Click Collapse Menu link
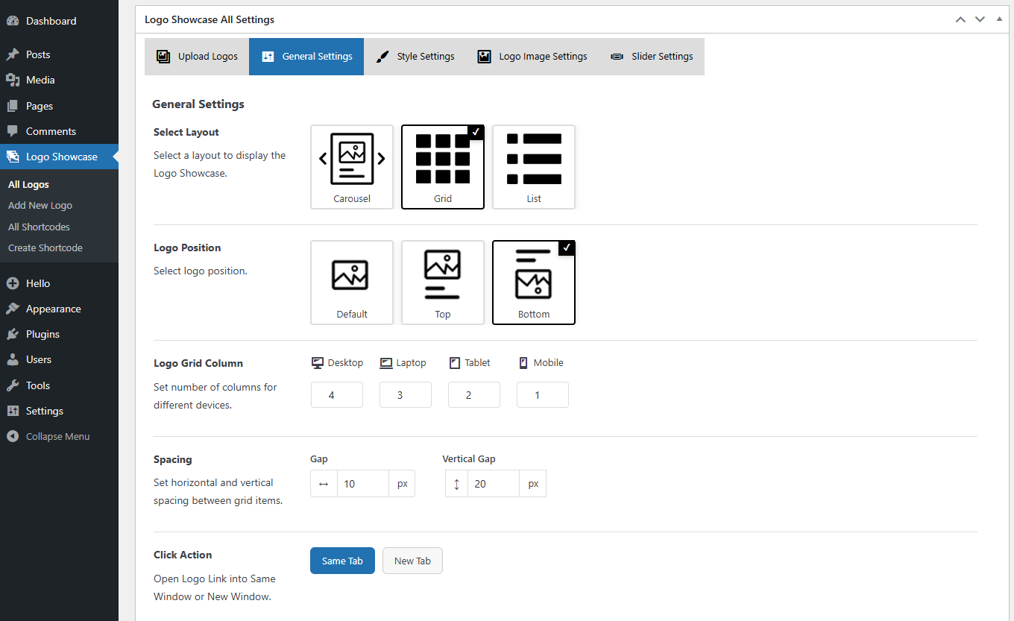The image size is (1014, 621). tap(59, 436)
